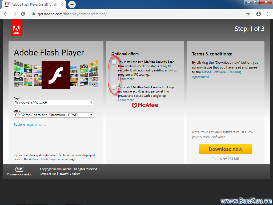273x205 pixels.
Task: Close the Adobe Flash Player tab
Action: pyautogui.click(x=62, y=5)
